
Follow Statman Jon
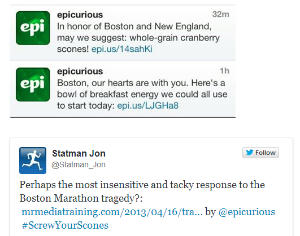coord(260,153)
